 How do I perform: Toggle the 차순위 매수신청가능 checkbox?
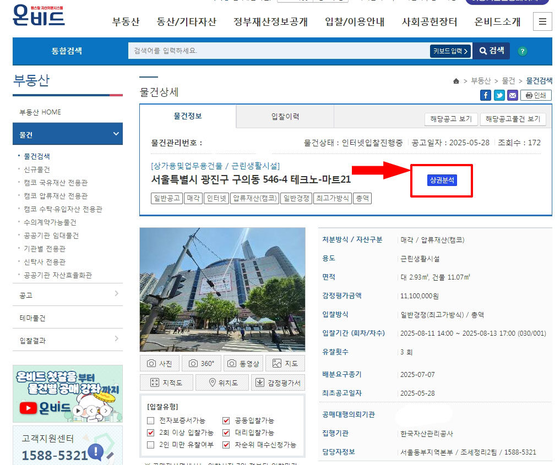[226, 445]
